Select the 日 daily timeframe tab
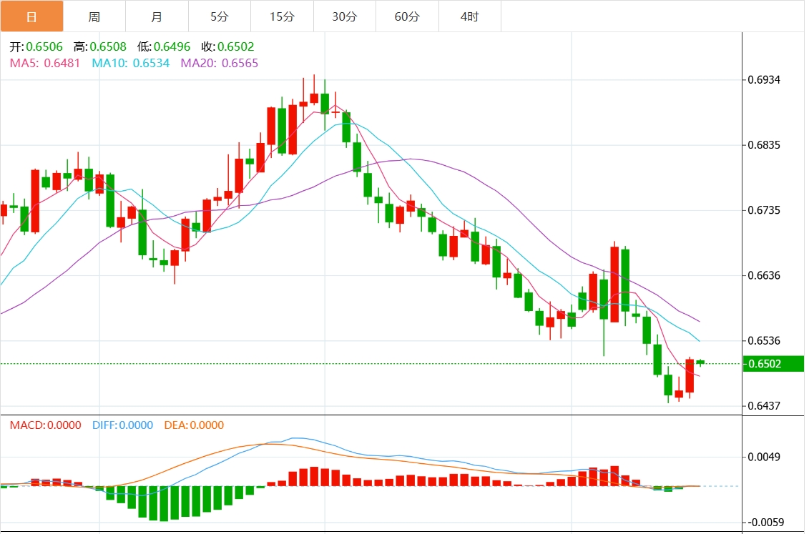 [x=32, y=16]
